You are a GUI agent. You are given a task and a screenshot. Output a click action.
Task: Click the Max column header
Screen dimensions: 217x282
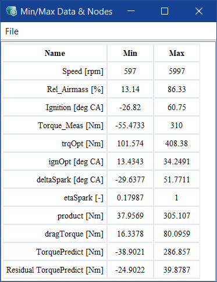click(177, 53)
